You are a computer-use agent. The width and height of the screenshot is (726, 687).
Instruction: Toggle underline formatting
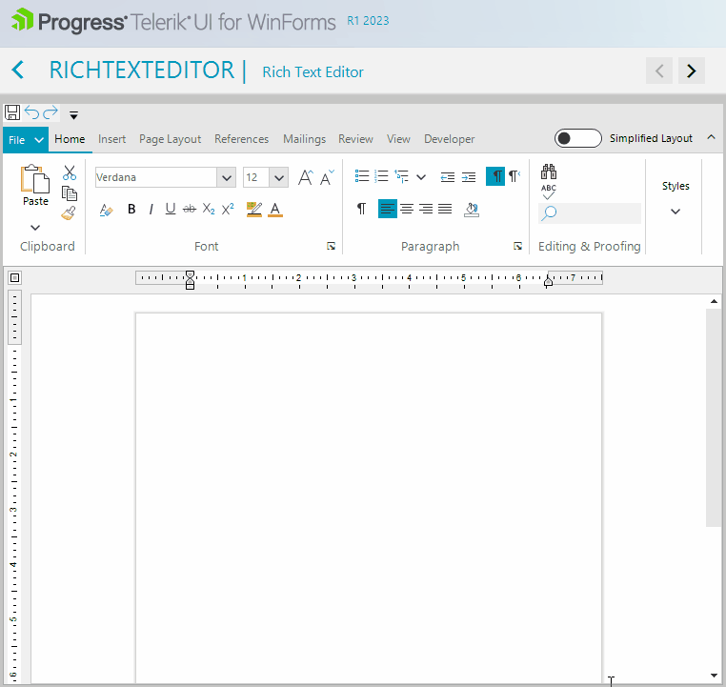tap(171, 210)
